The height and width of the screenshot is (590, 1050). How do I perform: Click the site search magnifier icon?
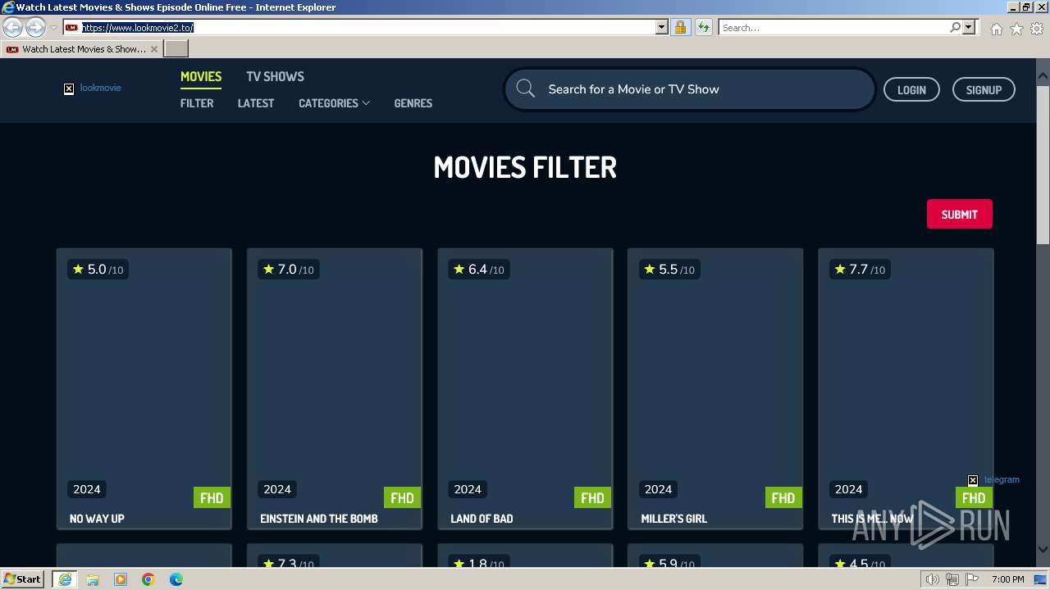coord(526,89)
